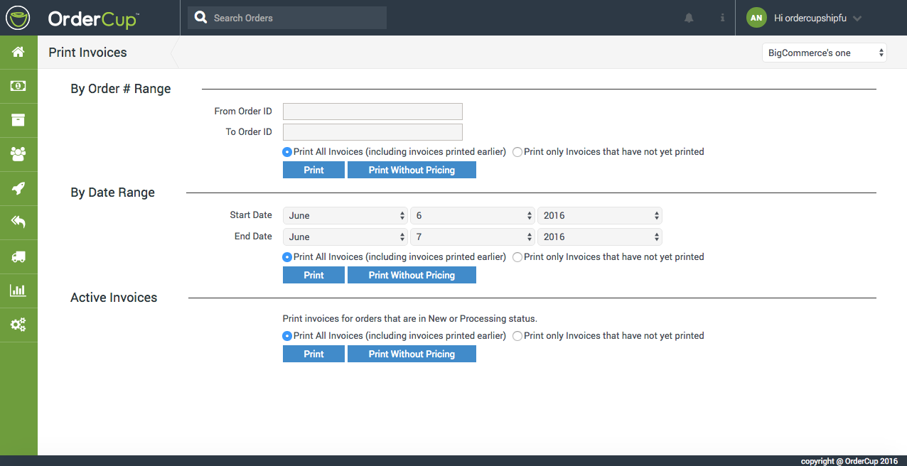Select not-yet-printed option under Active Invoices
Screen dimensions: 907x466
tap(517, 336)
